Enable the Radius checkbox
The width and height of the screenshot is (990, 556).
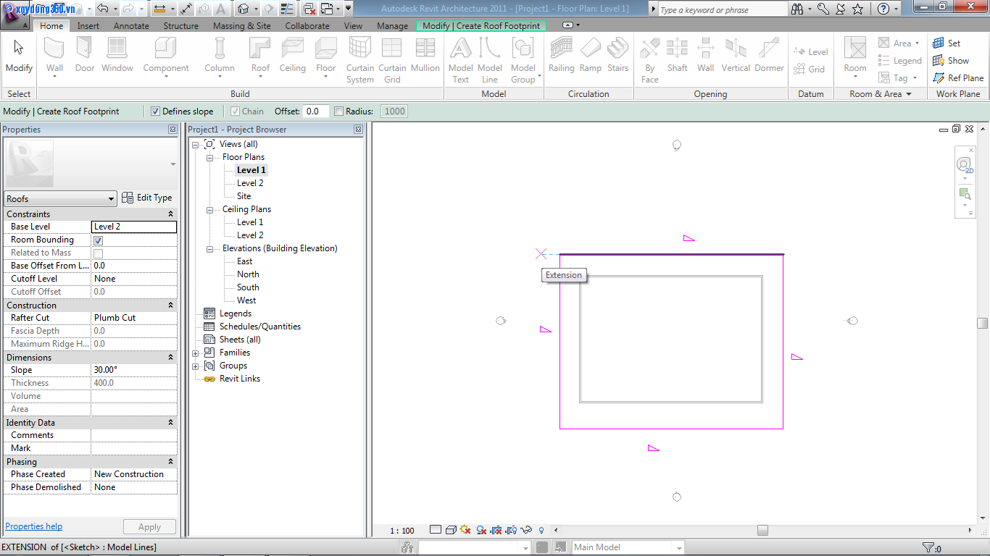(338, 111)
